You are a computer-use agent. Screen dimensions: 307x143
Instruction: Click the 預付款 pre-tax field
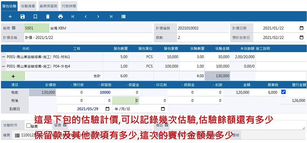[x=70, y=92]
